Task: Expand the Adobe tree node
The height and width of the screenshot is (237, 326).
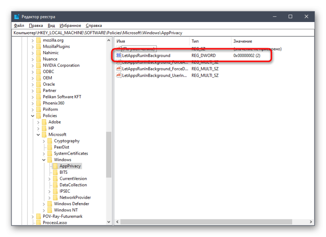Action: pos(38,122)
